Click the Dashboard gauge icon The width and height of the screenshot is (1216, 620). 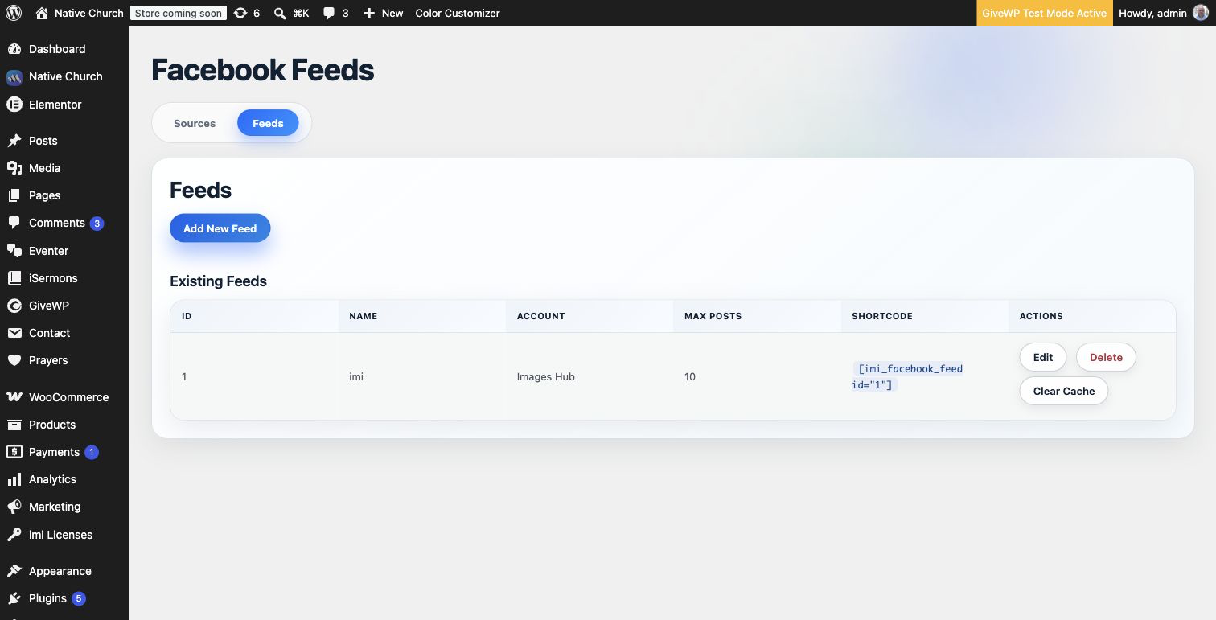click(14, 49)
